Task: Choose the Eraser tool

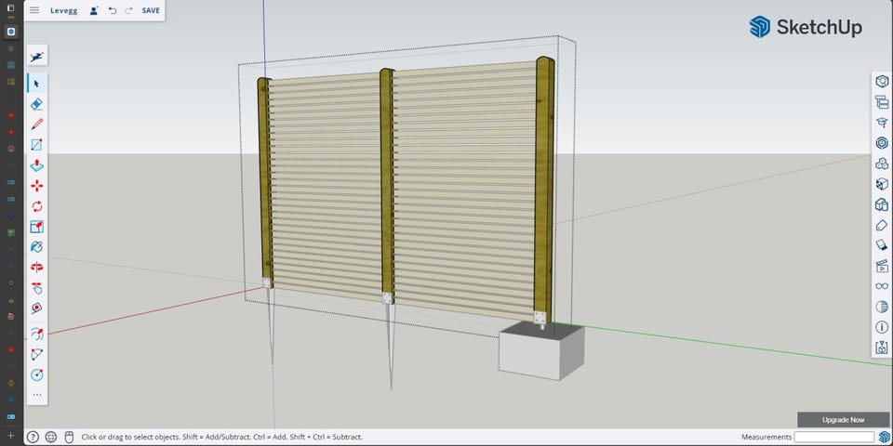Action: point(37,104)
